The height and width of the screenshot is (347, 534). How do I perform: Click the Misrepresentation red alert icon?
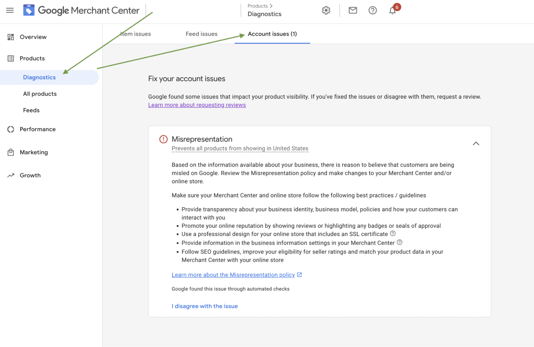(x=163, y=139)
